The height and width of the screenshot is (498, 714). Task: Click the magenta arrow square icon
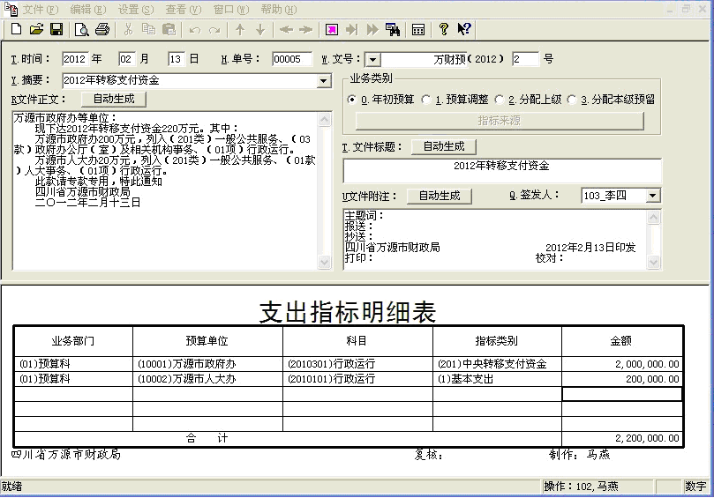[332, 30]
